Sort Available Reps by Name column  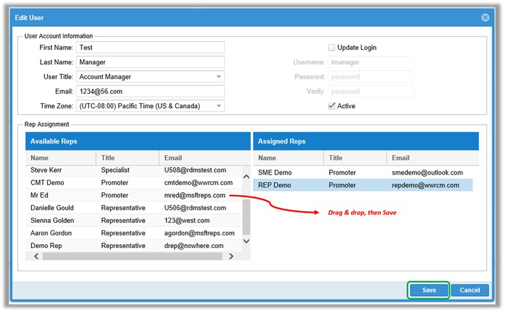pyautogui.click(x=60, y=158)
